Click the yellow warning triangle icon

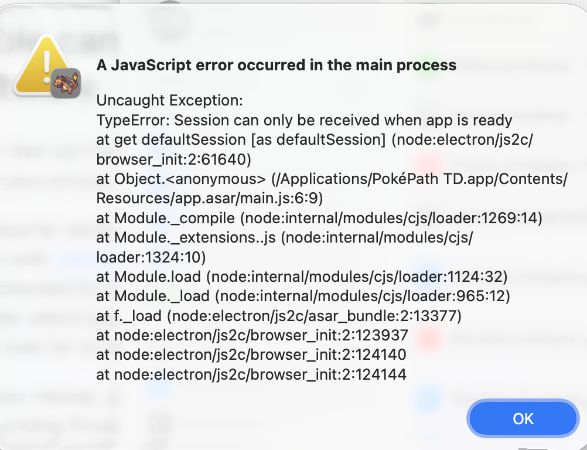pyautogui.click(x=41, y=66)
